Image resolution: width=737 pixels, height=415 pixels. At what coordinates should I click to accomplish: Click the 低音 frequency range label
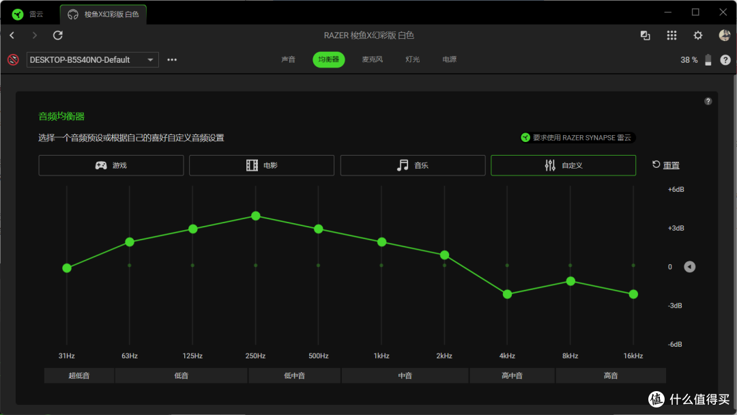point(181,375)
